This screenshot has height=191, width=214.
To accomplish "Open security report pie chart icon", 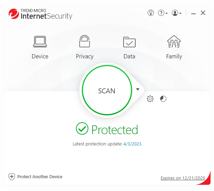I will pos(163,99).
